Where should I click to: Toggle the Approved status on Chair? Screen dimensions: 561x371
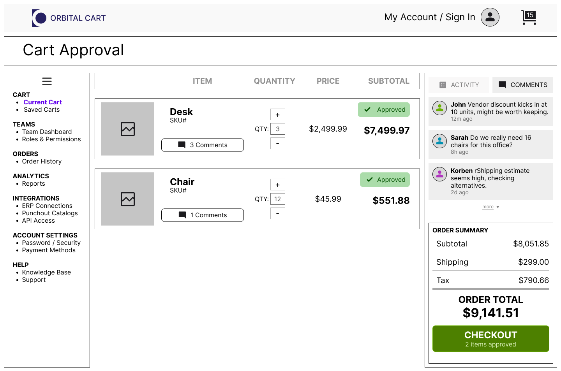(x=385, y=180)
